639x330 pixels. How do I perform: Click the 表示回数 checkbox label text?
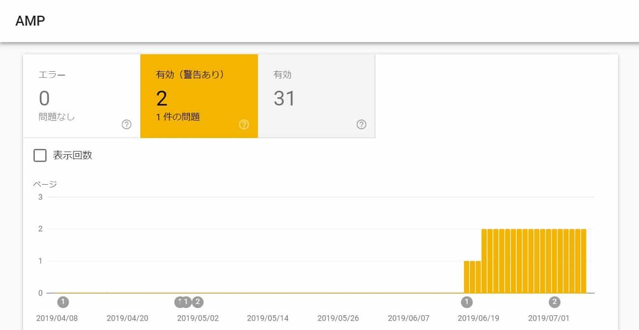pyautogui.click(x=72, y=156)
